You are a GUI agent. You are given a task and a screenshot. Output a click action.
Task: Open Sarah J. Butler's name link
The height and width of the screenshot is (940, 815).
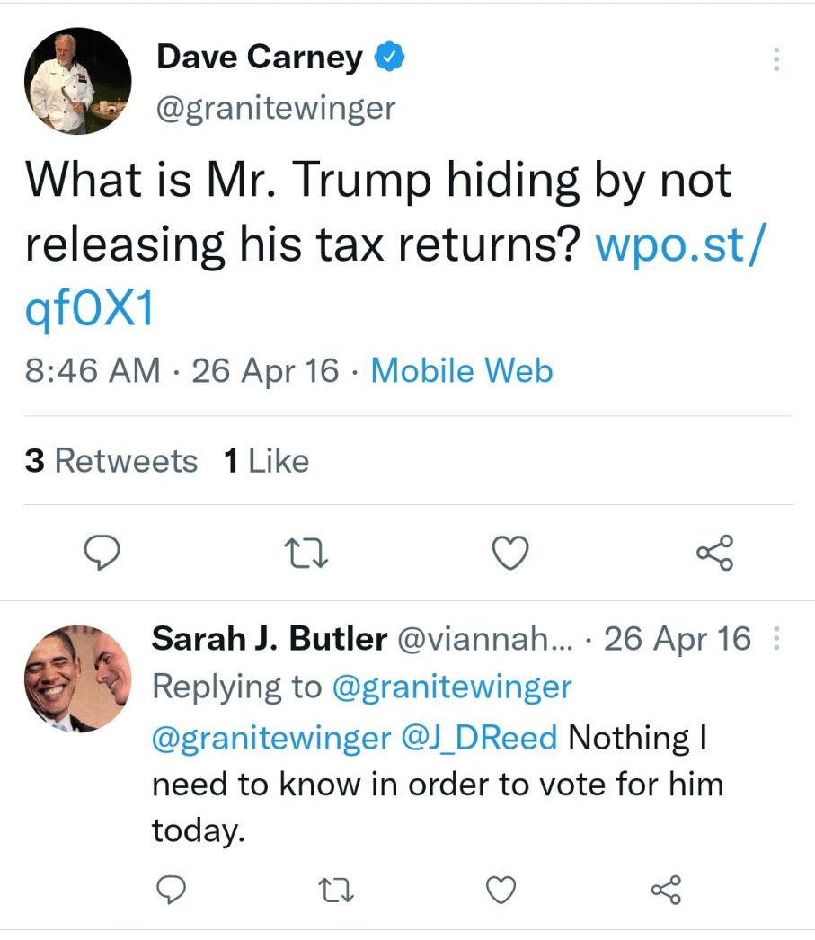coord(269,639)
